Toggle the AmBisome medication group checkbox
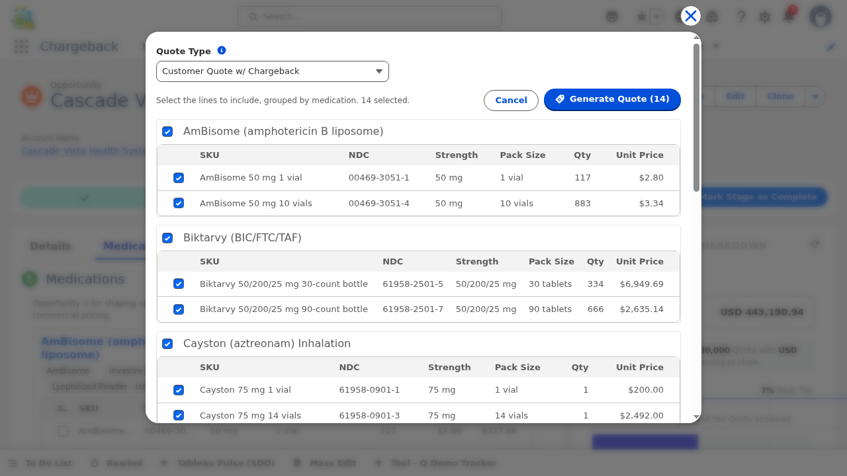The width and height of the screenshot is (847, 476). pyautogui.click(x=167, y=132)
